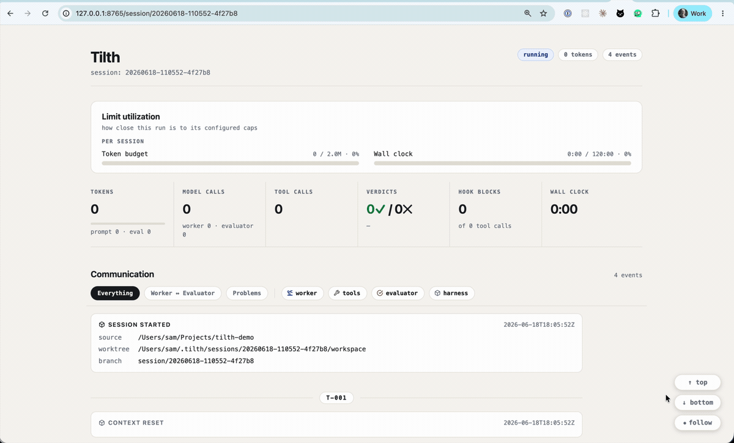Switch to the Problems filter
The height and width of the screenshot is (443, 734).
pyautogui.click(x=247, y=293)
